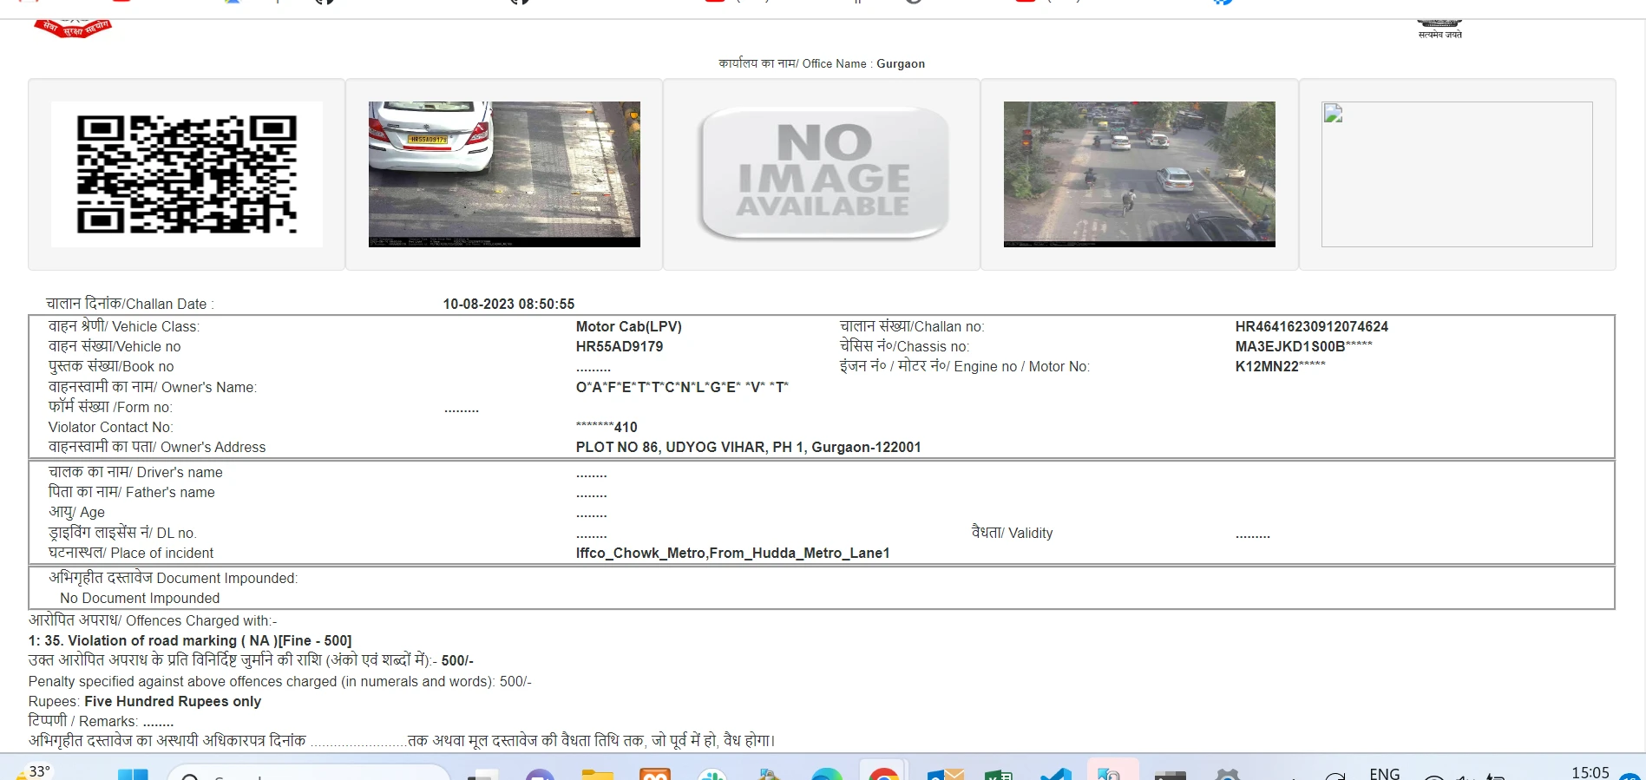Click the broken image icon
The width and height of the screenshot is (1646, 780).
tap(1334, 114)
